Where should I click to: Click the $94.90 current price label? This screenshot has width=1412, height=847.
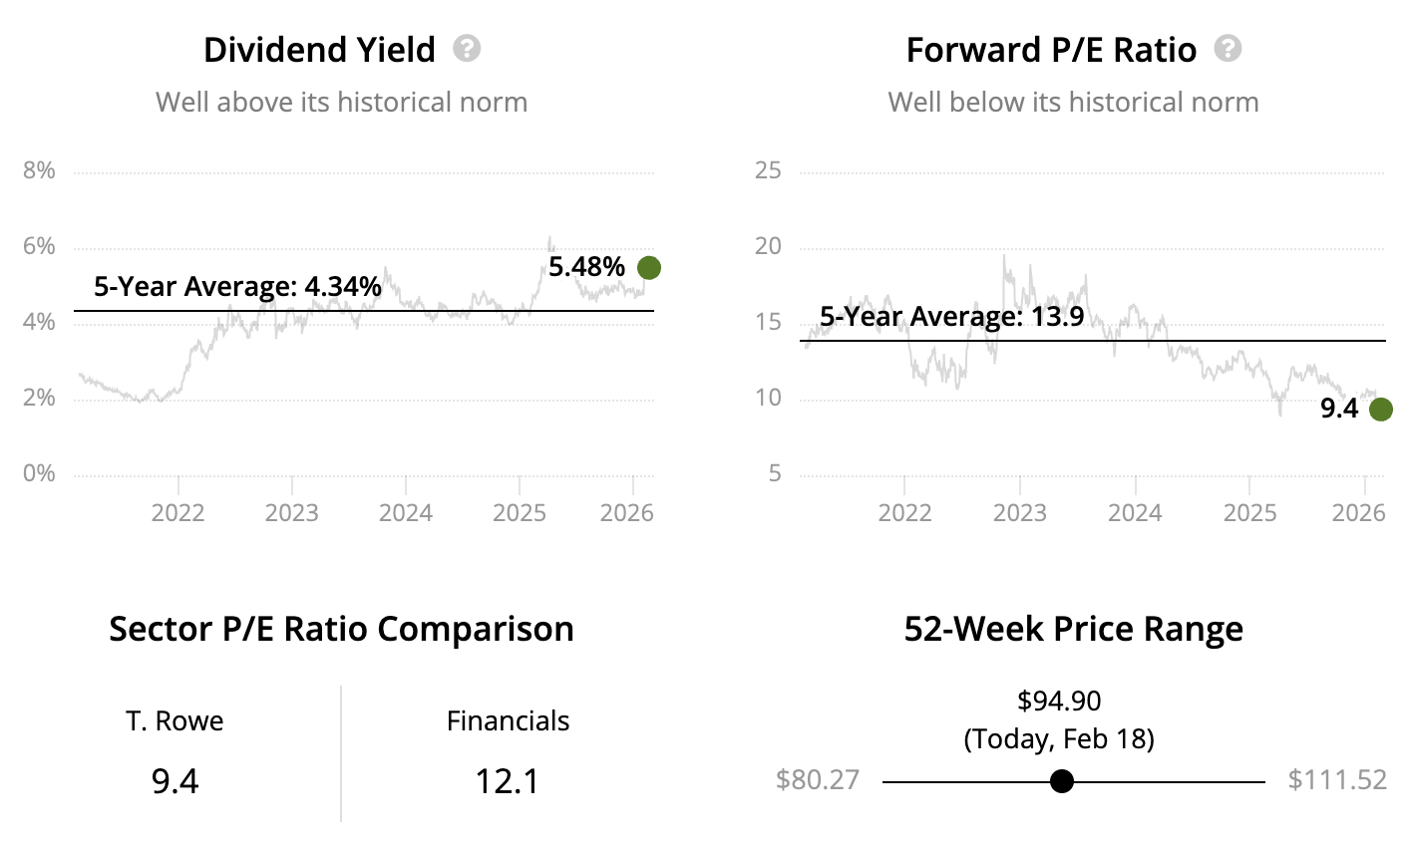[x=1059, y=702]
